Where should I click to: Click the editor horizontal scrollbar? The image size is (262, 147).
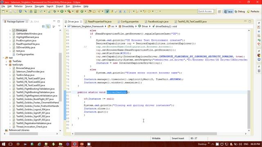point(145,134)
